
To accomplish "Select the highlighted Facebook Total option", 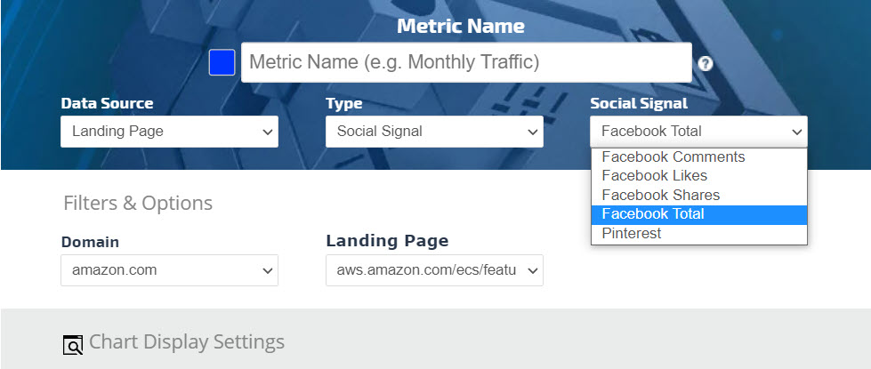I will point(653,214).
